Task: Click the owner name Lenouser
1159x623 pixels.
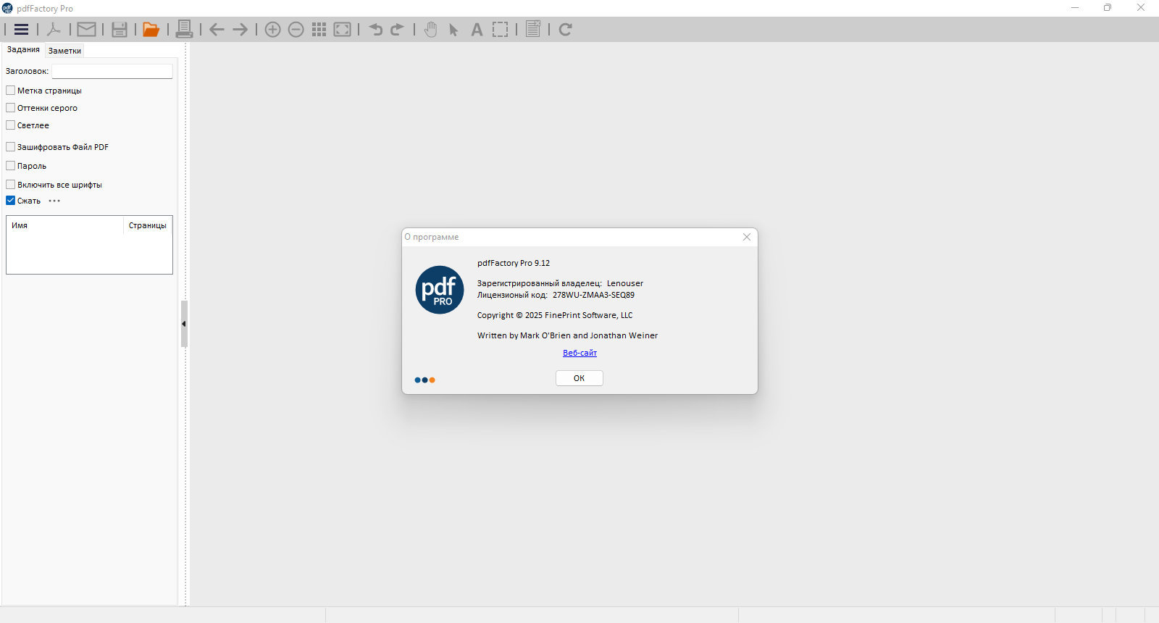Action: tap(625, 283)
